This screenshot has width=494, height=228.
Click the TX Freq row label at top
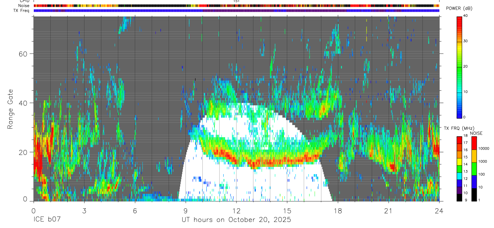pos(22,10)
